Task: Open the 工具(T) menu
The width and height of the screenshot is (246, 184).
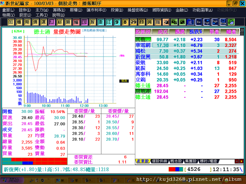Action: (x=41, y=15)
